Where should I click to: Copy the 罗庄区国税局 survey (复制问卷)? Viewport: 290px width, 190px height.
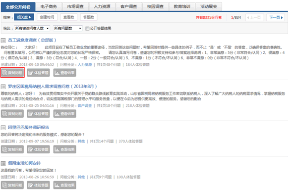click(x=12, y=114)
